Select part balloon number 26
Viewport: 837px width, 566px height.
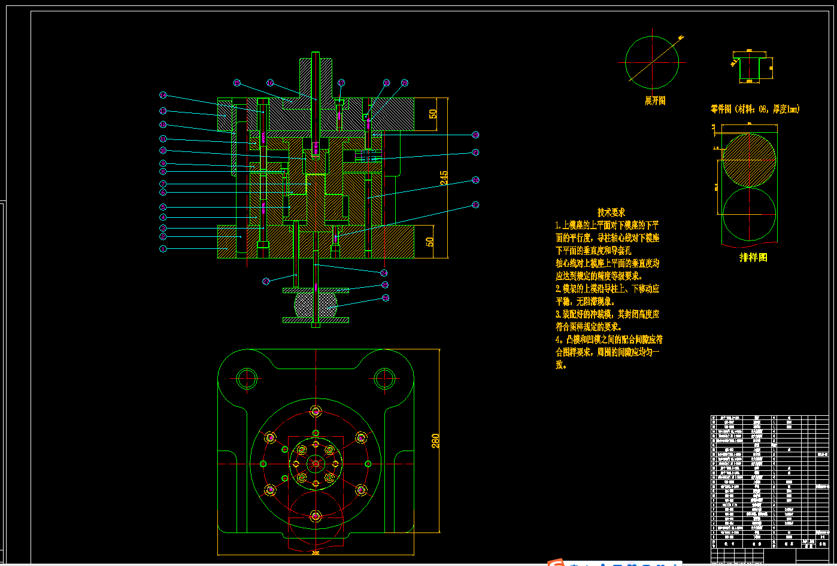pyautogui.click(x=386, y=297)
